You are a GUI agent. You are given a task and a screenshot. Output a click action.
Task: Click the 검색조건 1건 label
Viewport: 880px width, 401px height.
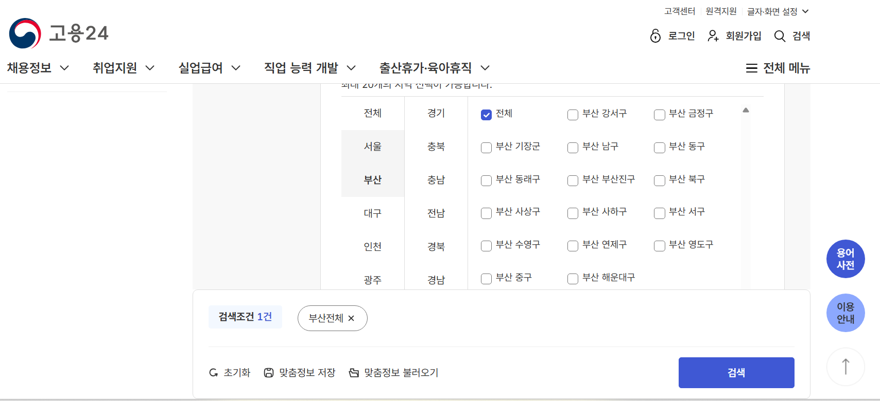(x=245, y=317)
